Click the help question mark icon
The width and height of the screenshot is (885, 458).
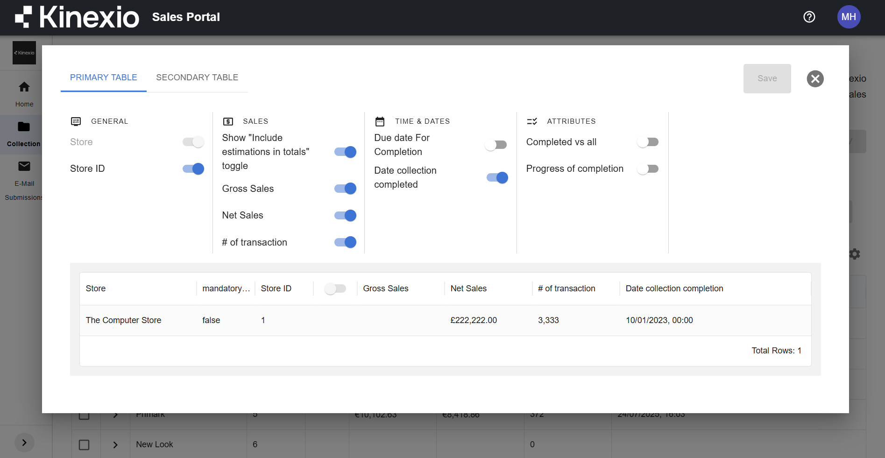coord(809,17)
